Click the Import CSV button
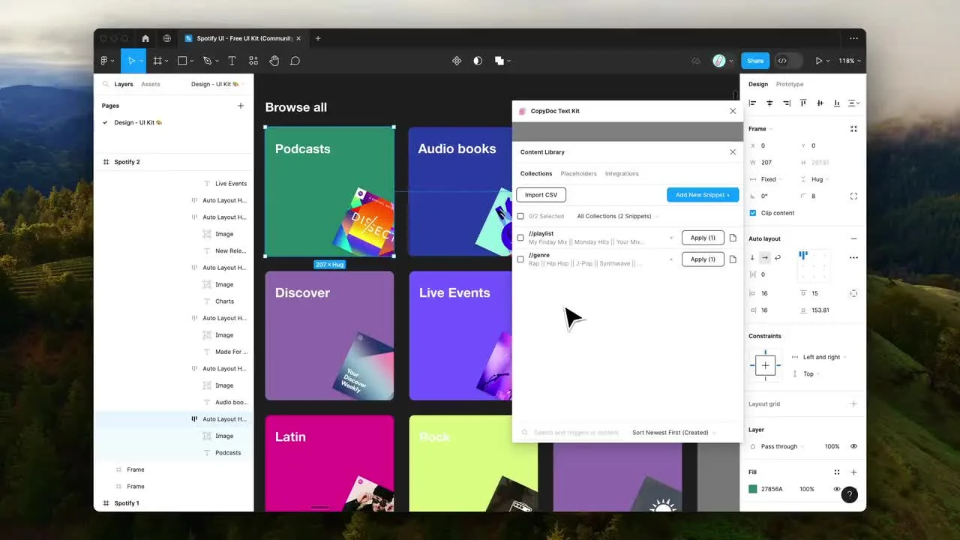This screenshot has height=540, width=960. [x=541, y=195]
